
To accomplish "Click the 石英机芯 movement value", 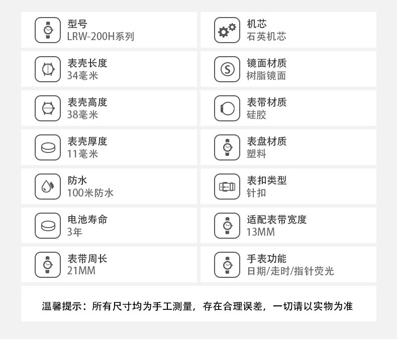I will click(266, 37).
